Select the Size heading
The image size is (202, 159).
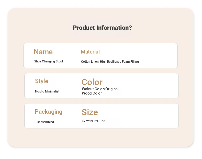(90, 112)
